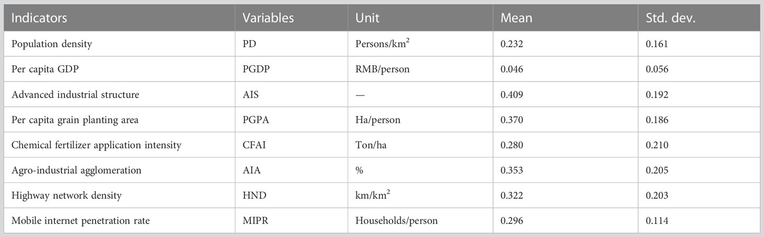Select Mobile internet penetration rate cell
Image resolution: width=764 pixels, height=237 pixels.
(x=80, y=221)
